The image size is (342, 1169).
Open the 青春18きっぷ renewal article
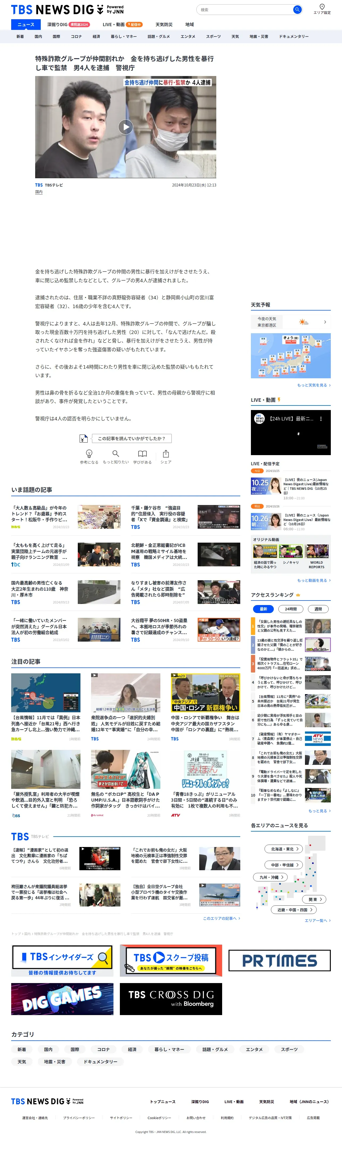pos(205,784)
